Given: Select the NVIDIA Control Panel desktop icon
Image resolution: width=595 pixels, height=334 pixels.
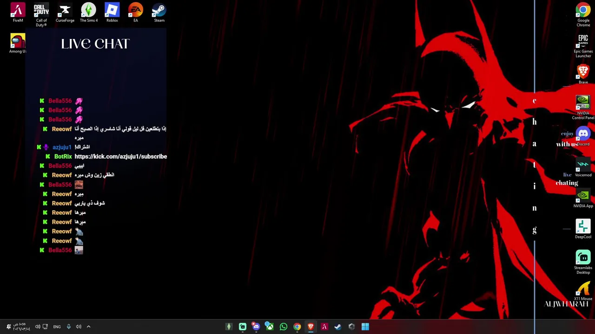Looking at the screenshot, I should coord(583,108).
